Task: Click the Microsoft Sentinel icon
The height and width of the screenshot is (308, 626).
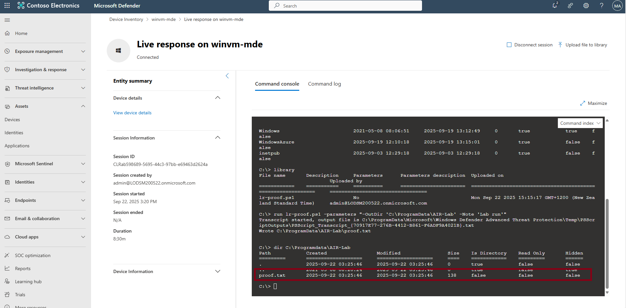Action: point(7,164)
